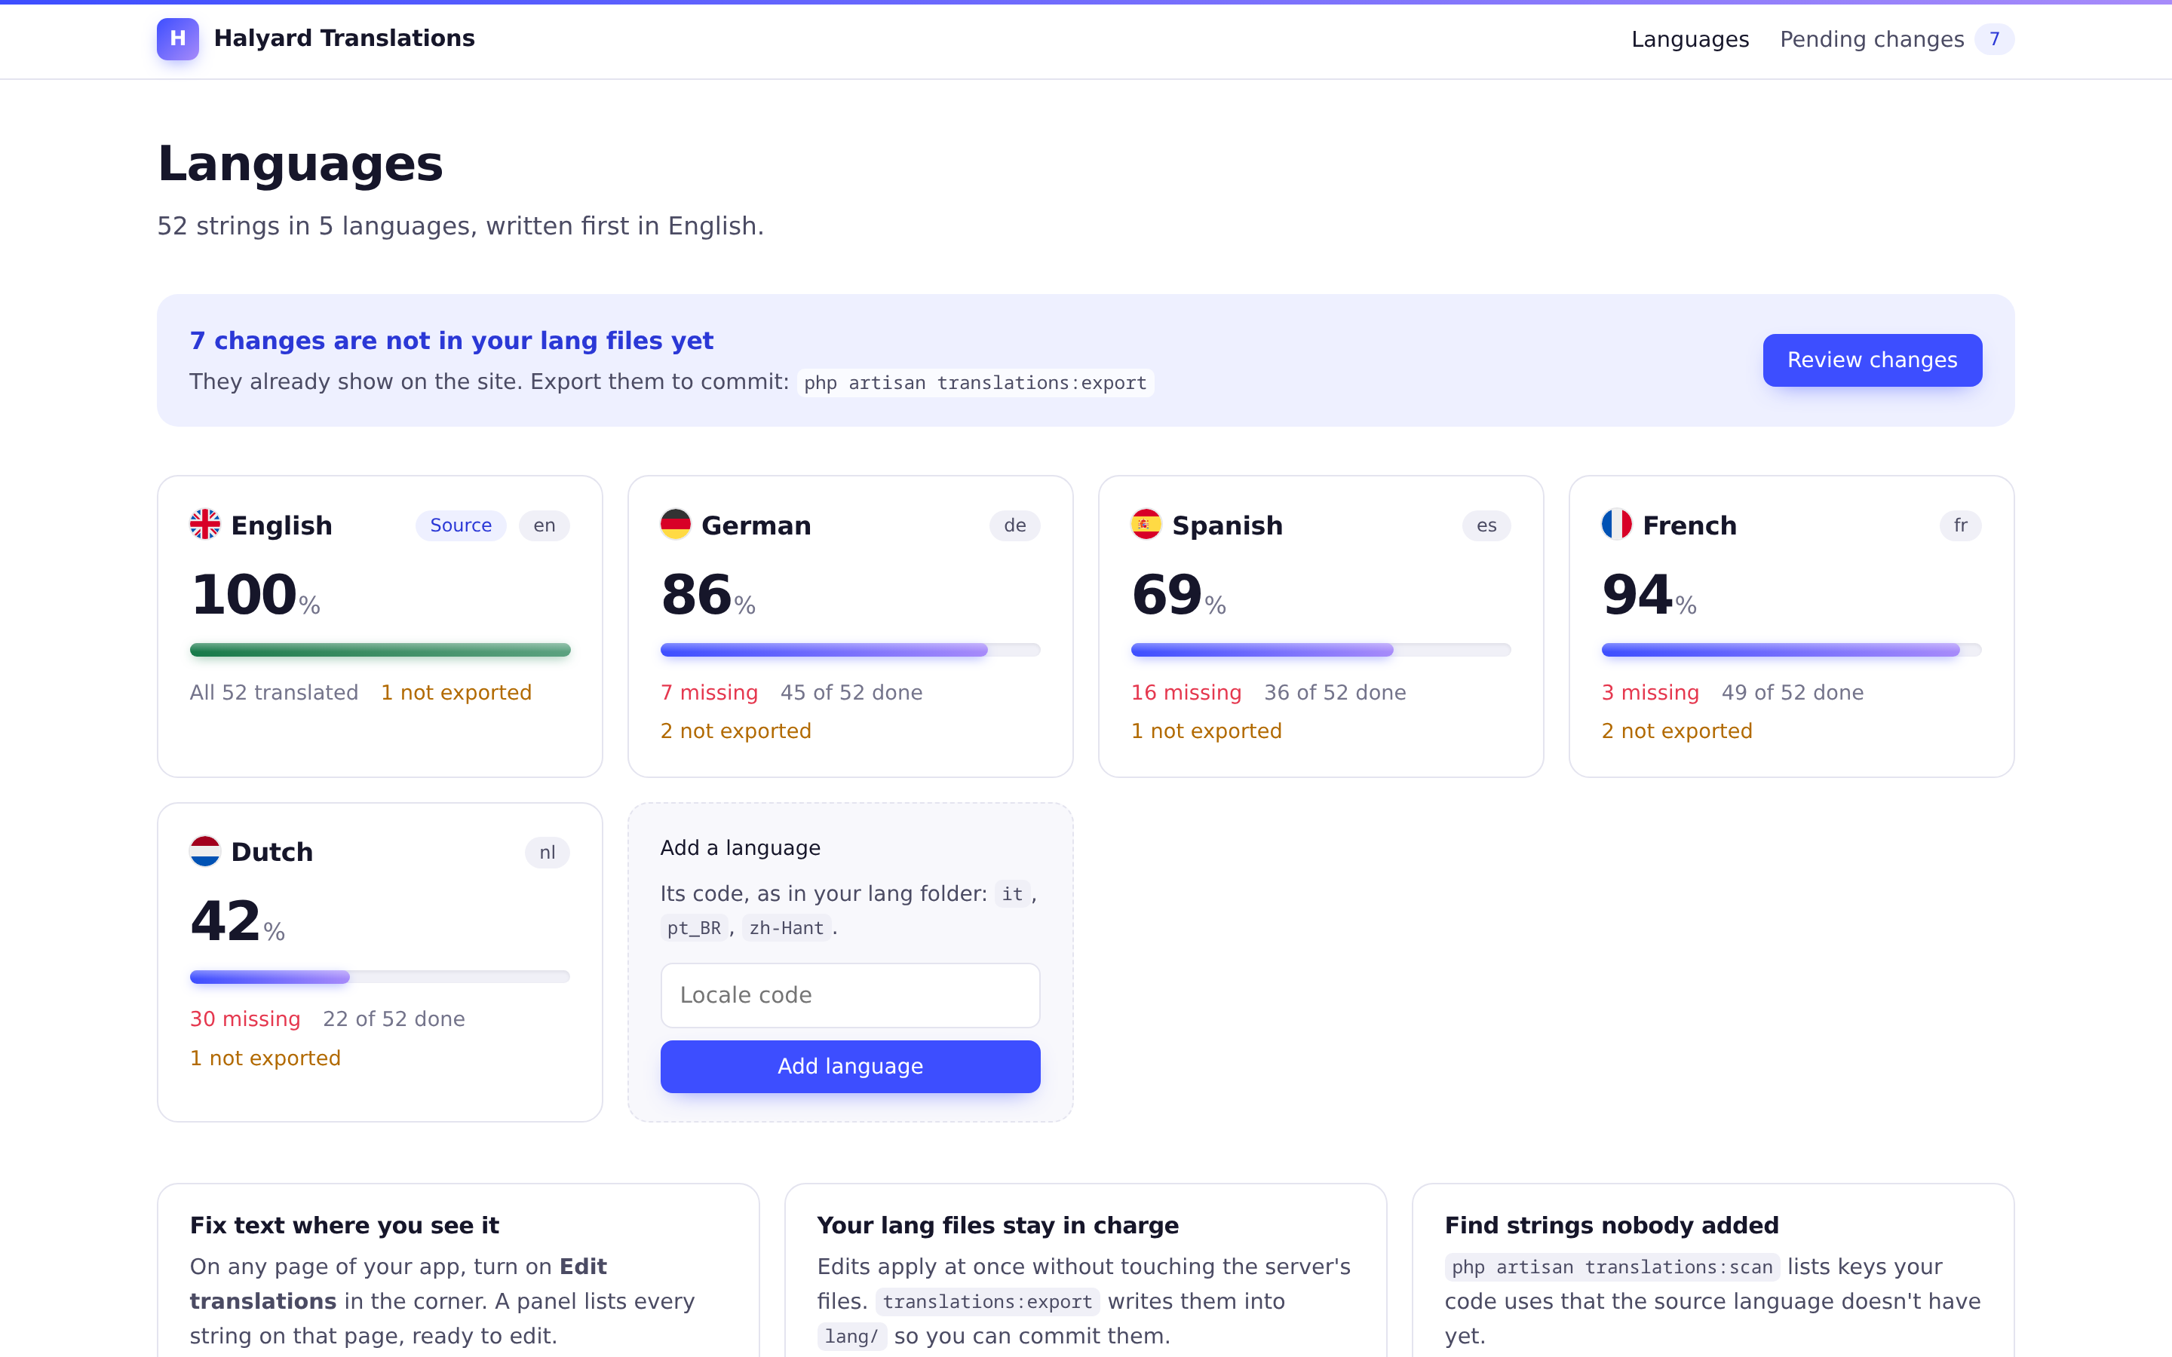Click the 'pt_BR' example locale code
This screenshot has width=2172, height=1357.
[694, 928]
